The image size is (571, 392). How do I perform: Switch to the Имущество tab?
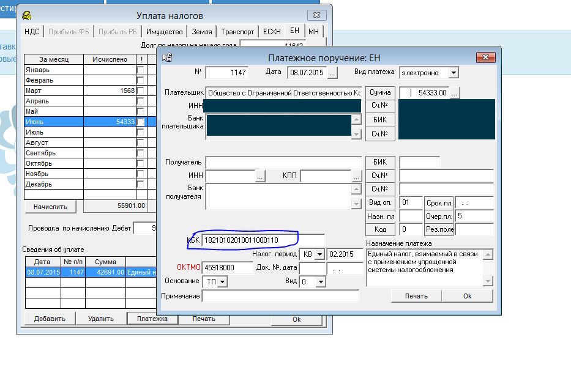pos(164,32)
